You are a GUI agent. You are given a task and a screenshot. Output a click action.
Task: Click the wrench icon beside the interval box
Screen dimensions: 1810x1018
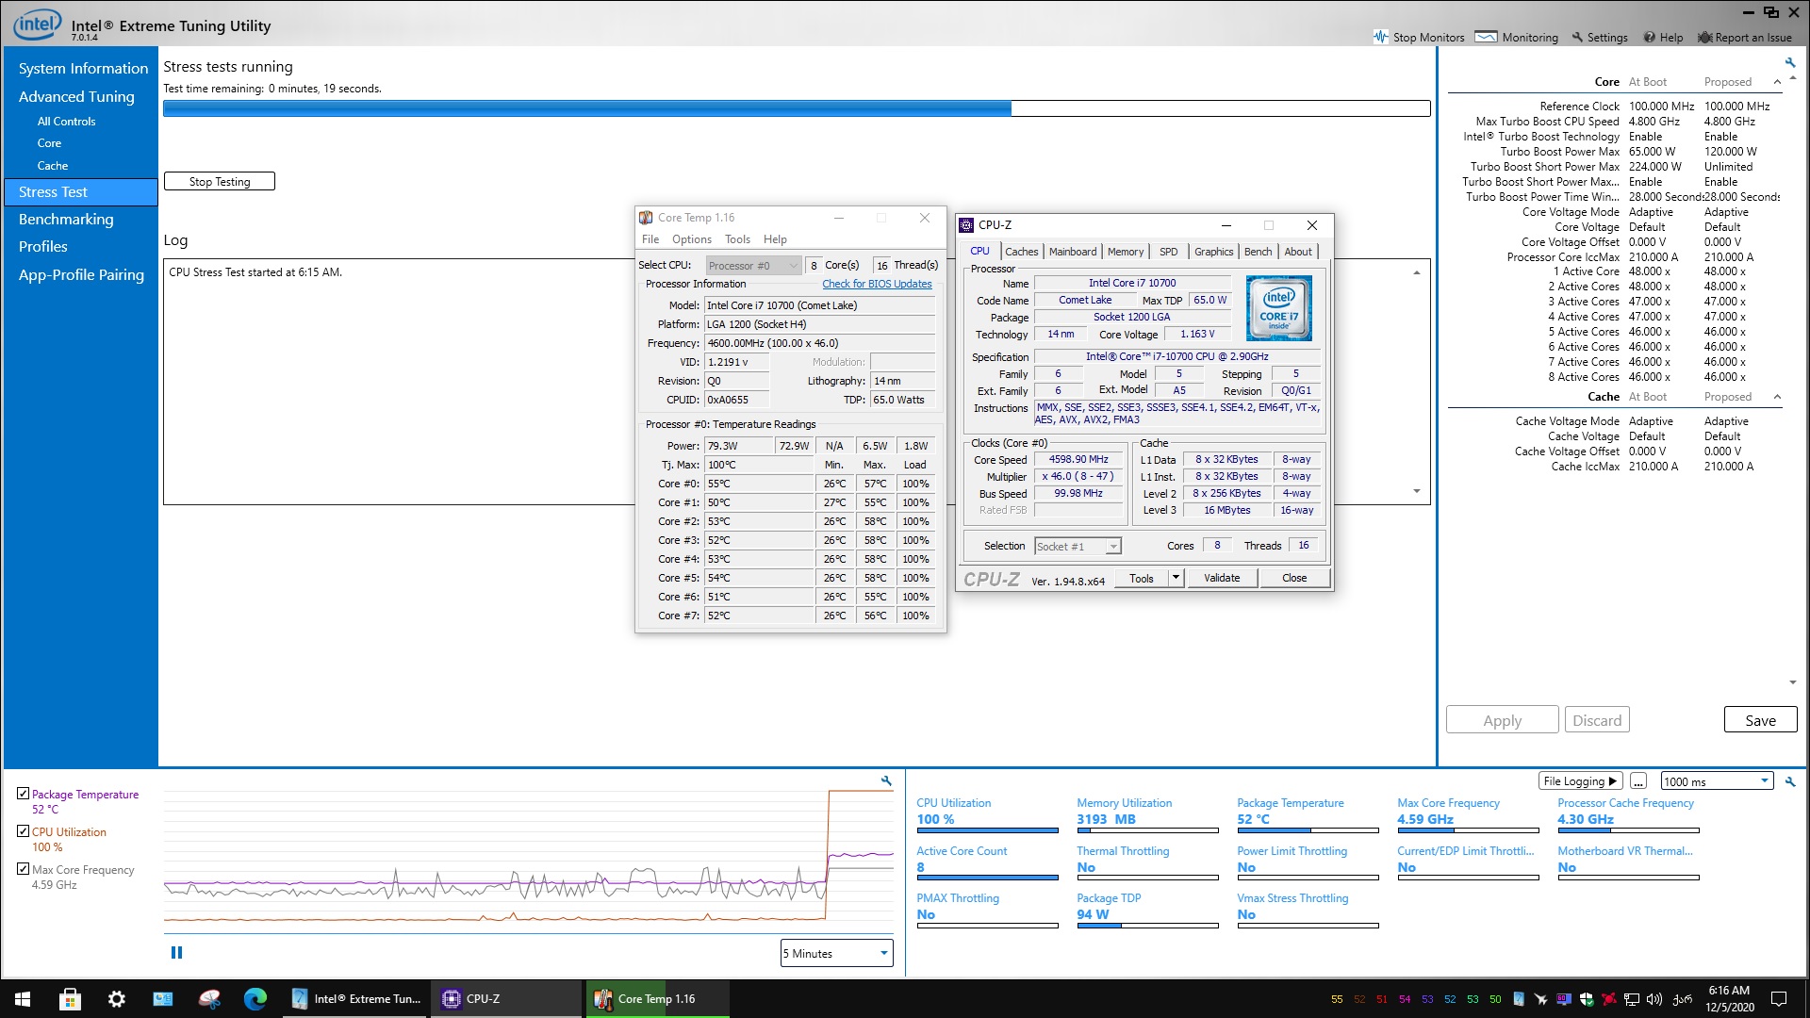click(x=1790, y=781)
